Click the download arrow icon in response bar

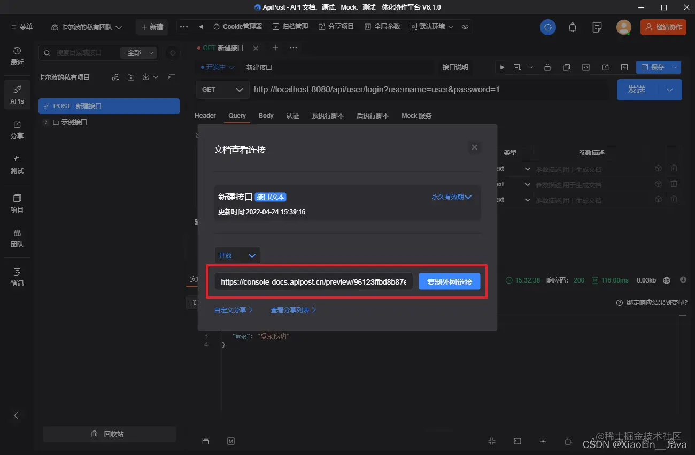[683, 280]
